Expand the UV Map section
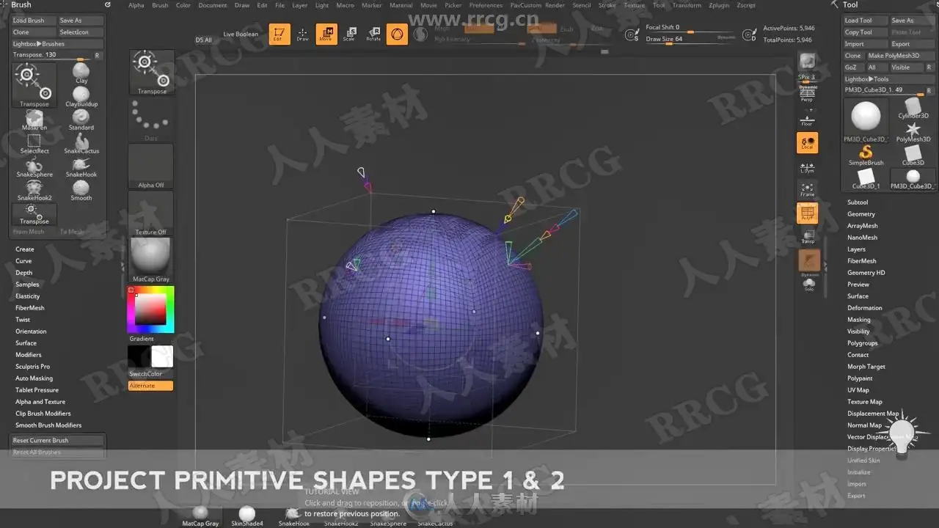This screenshot has width=939, height=528. [x=858, y=390]
